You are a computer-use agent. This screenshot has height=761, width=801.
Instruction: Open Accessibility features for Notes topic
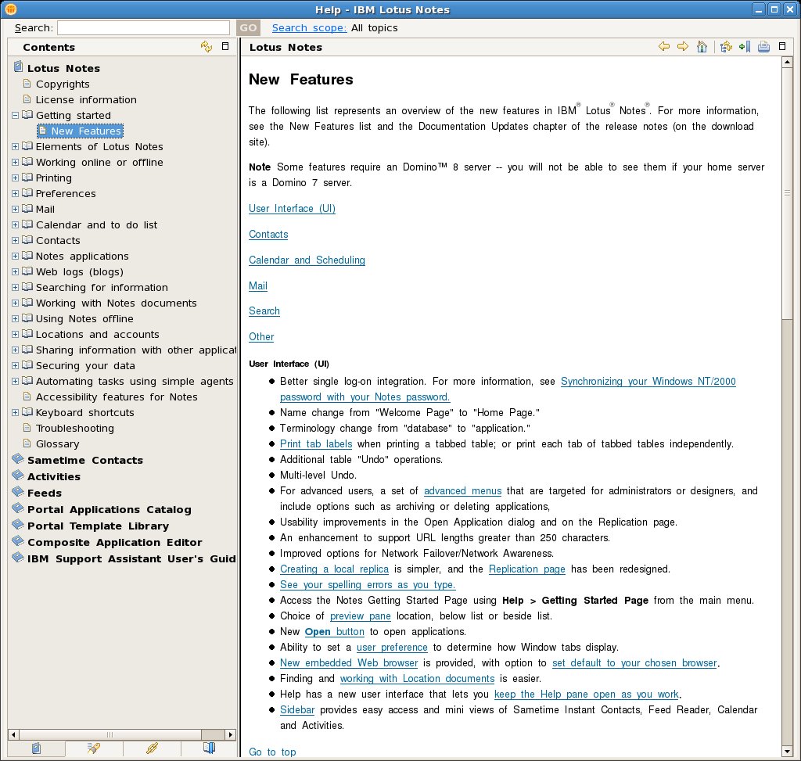point(117,397)
